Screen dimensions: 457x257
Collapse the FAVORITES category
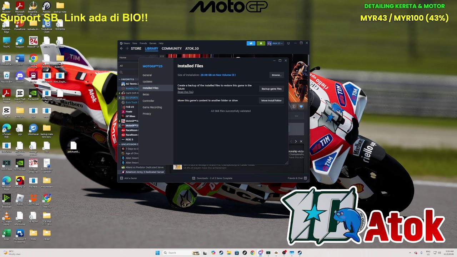(x=120, y=79)
